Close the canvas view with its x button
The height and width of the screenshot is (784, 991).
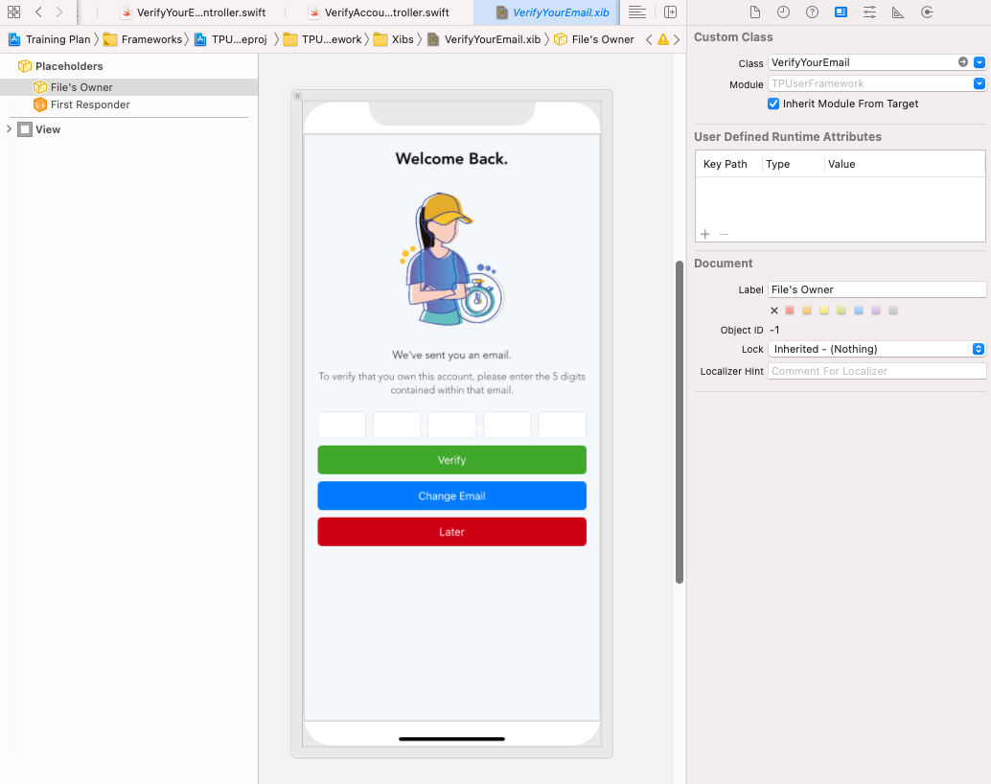(297, 96)
